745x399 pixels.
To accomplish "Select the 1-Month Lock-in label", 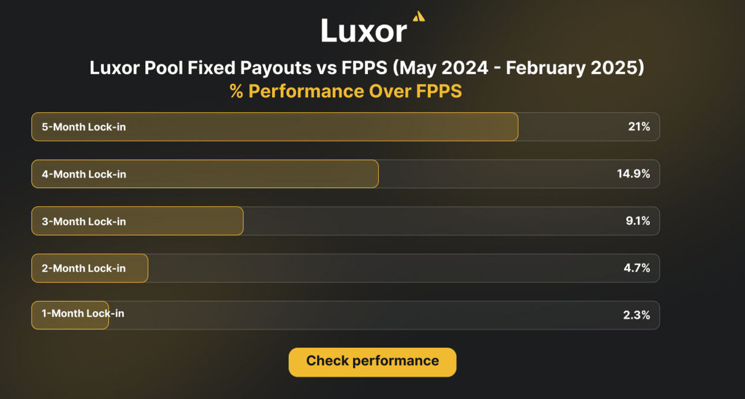I will tap(83, 314).
